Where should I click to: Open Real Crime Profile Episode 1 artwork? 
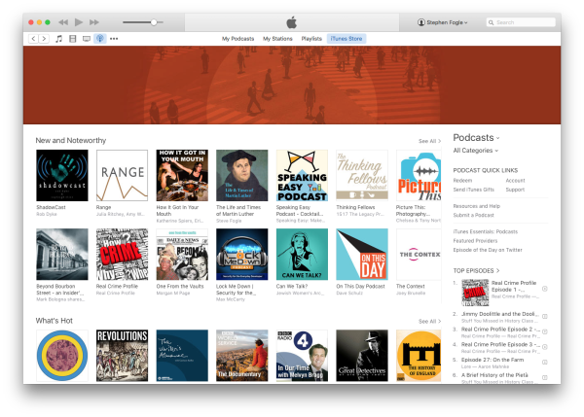tap(475, 293)
